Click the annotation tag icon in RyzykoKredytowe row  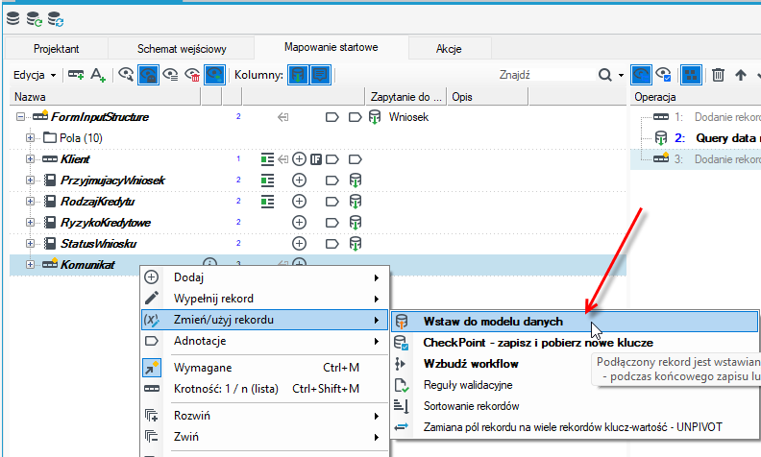[331, 223]
